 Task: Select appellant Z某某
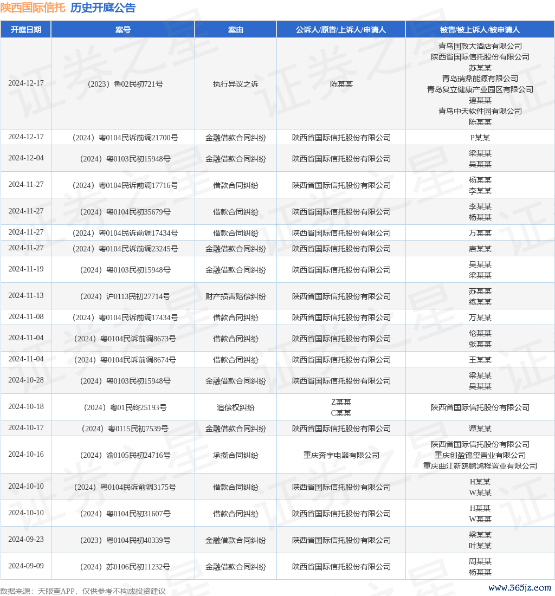click(341, 402)
